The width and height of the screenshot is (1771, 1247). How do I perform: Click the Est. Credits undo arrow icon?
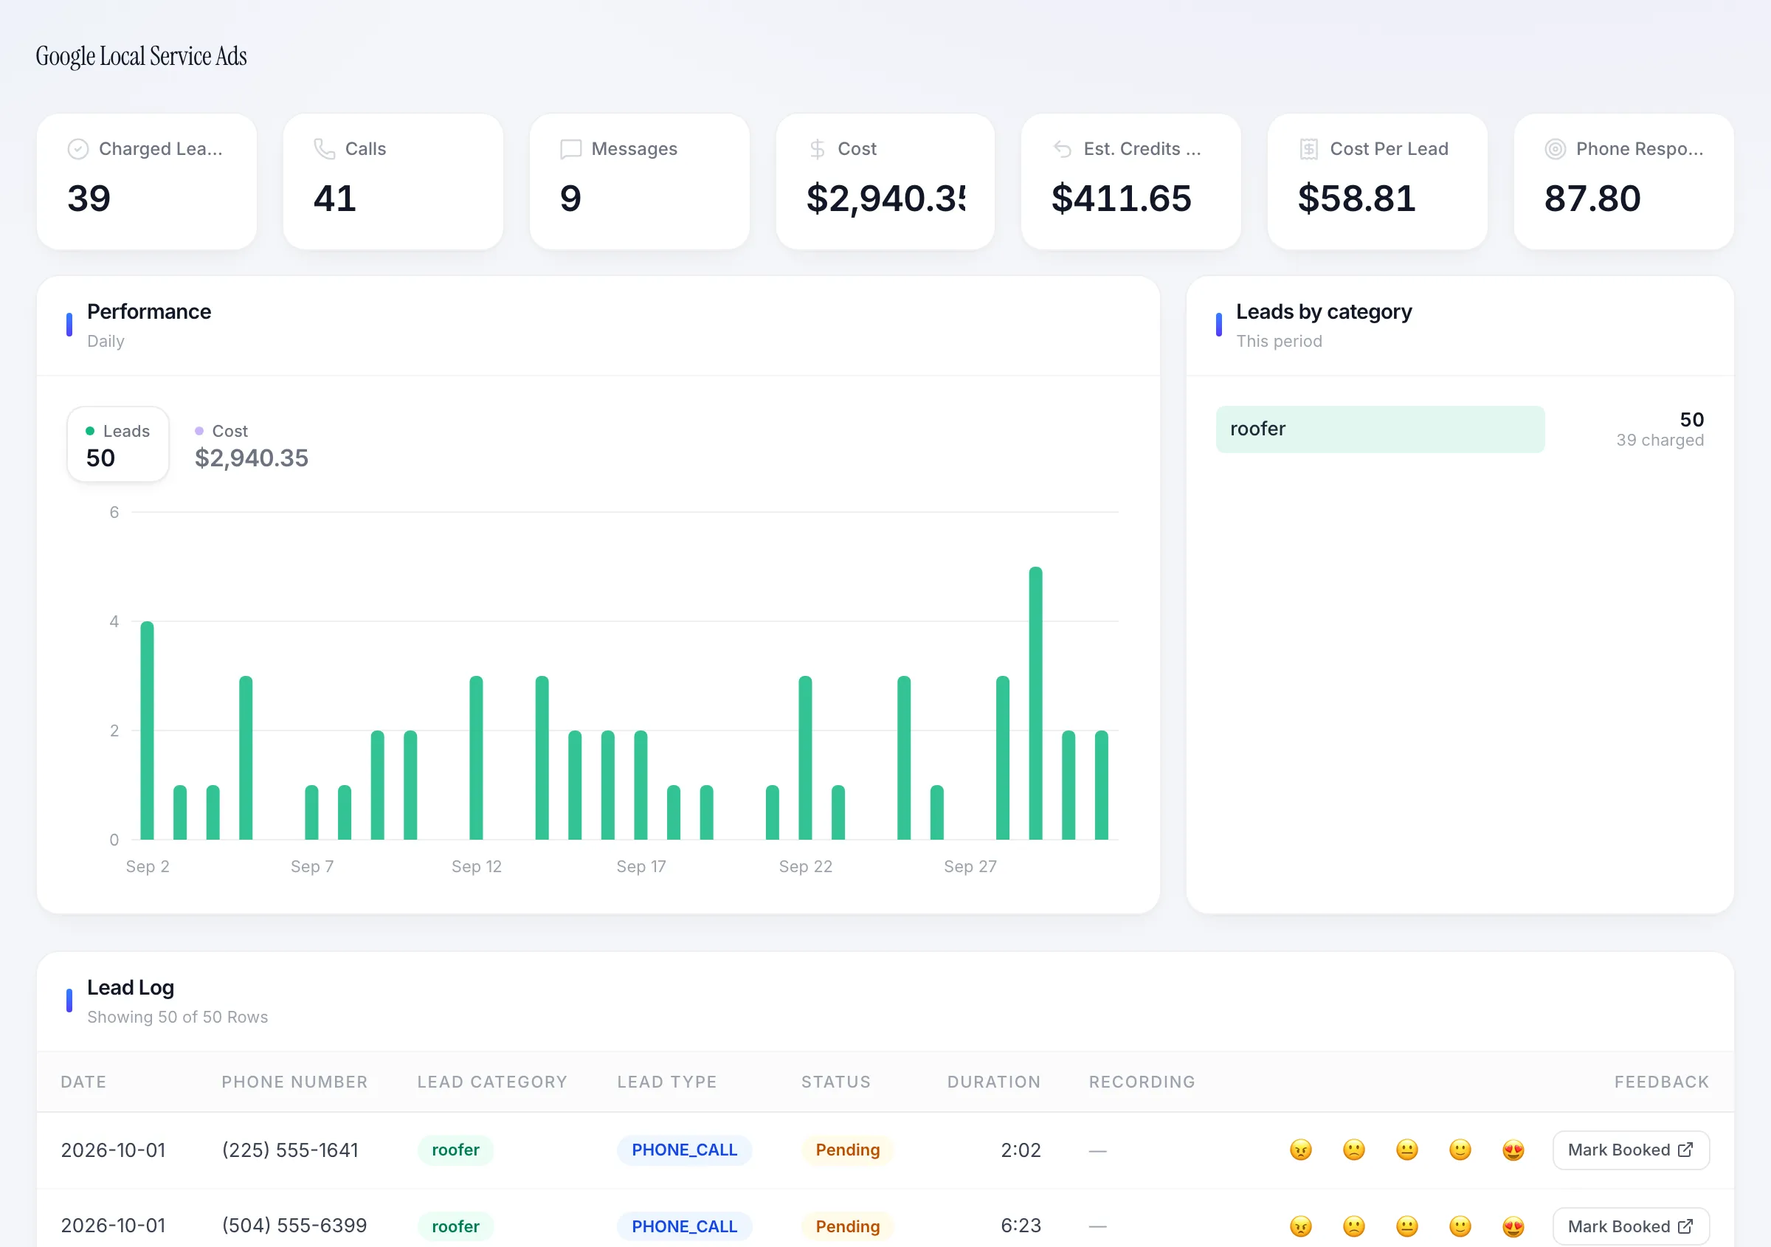[x=1063, y=149]
